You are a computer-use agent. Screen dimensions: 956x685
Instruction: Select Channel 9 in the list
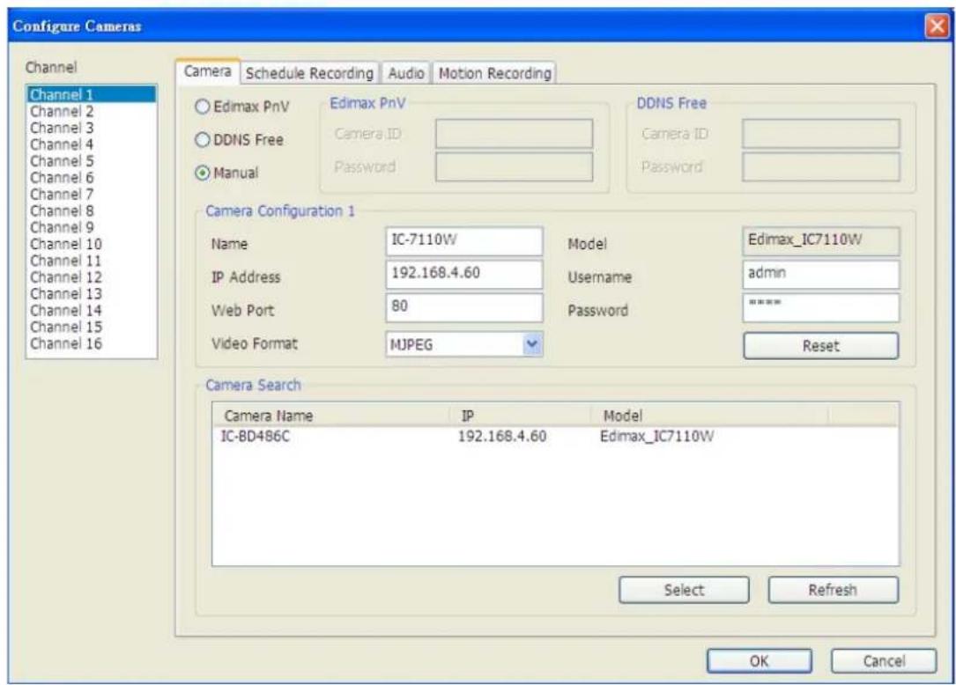point(92,227)
